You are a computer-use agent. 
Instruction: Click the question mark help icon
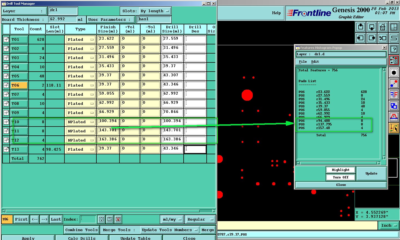(x=394, y=49)
